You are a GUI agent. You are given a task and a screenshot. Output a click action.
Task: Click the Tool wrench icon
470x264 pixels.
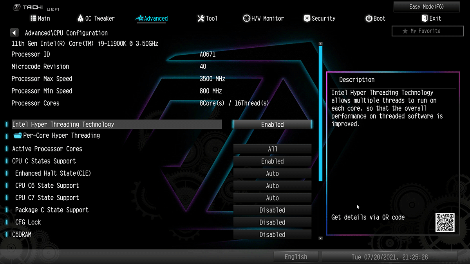click(201, 18)
